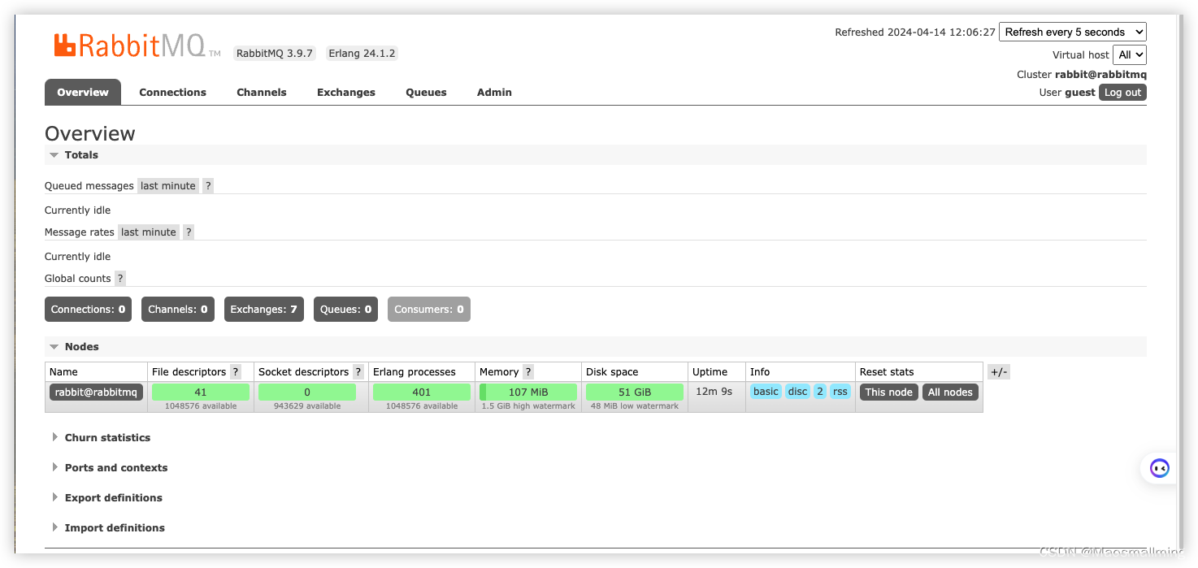Click the rss info badge
Image resolution: width=1198 pixels, height=568 pixels.
pyautogui.click(x=840, y=391)
